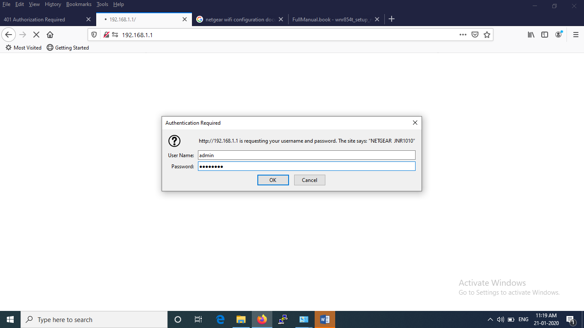Focus the Password input field
584x328 pixels.
click(307, 166)
